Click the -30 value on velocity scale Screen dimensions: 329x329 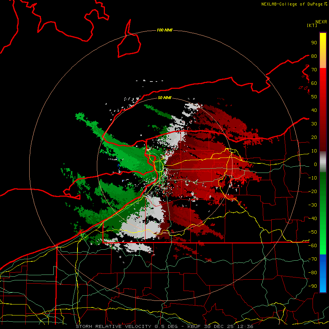click(313, 205)
